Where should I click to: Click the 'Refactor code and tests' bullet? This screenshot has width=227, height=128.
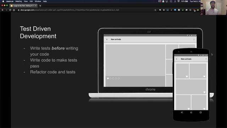[x=53, y=72]
